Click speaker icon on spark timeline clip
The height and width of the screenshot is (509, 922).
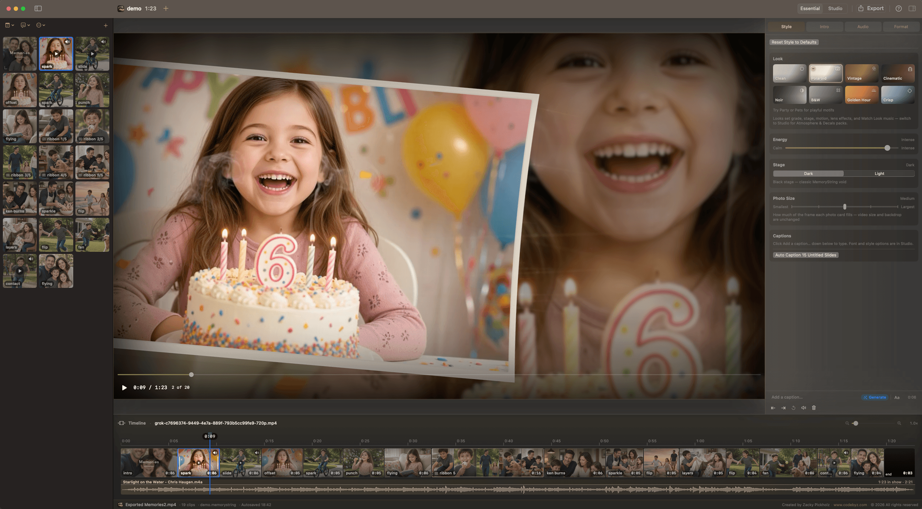215,453
